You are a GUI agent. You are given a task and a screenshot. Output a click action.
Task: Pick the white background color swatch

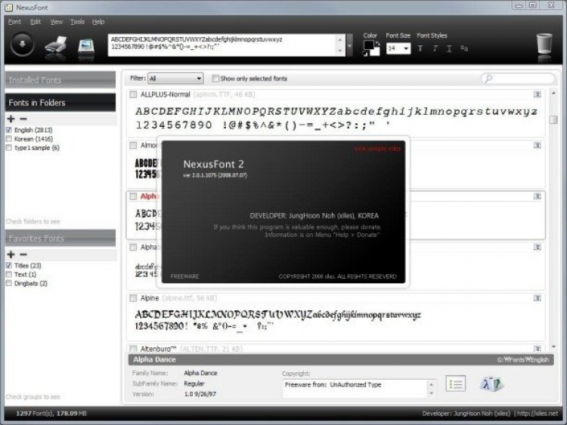point(376,52)
